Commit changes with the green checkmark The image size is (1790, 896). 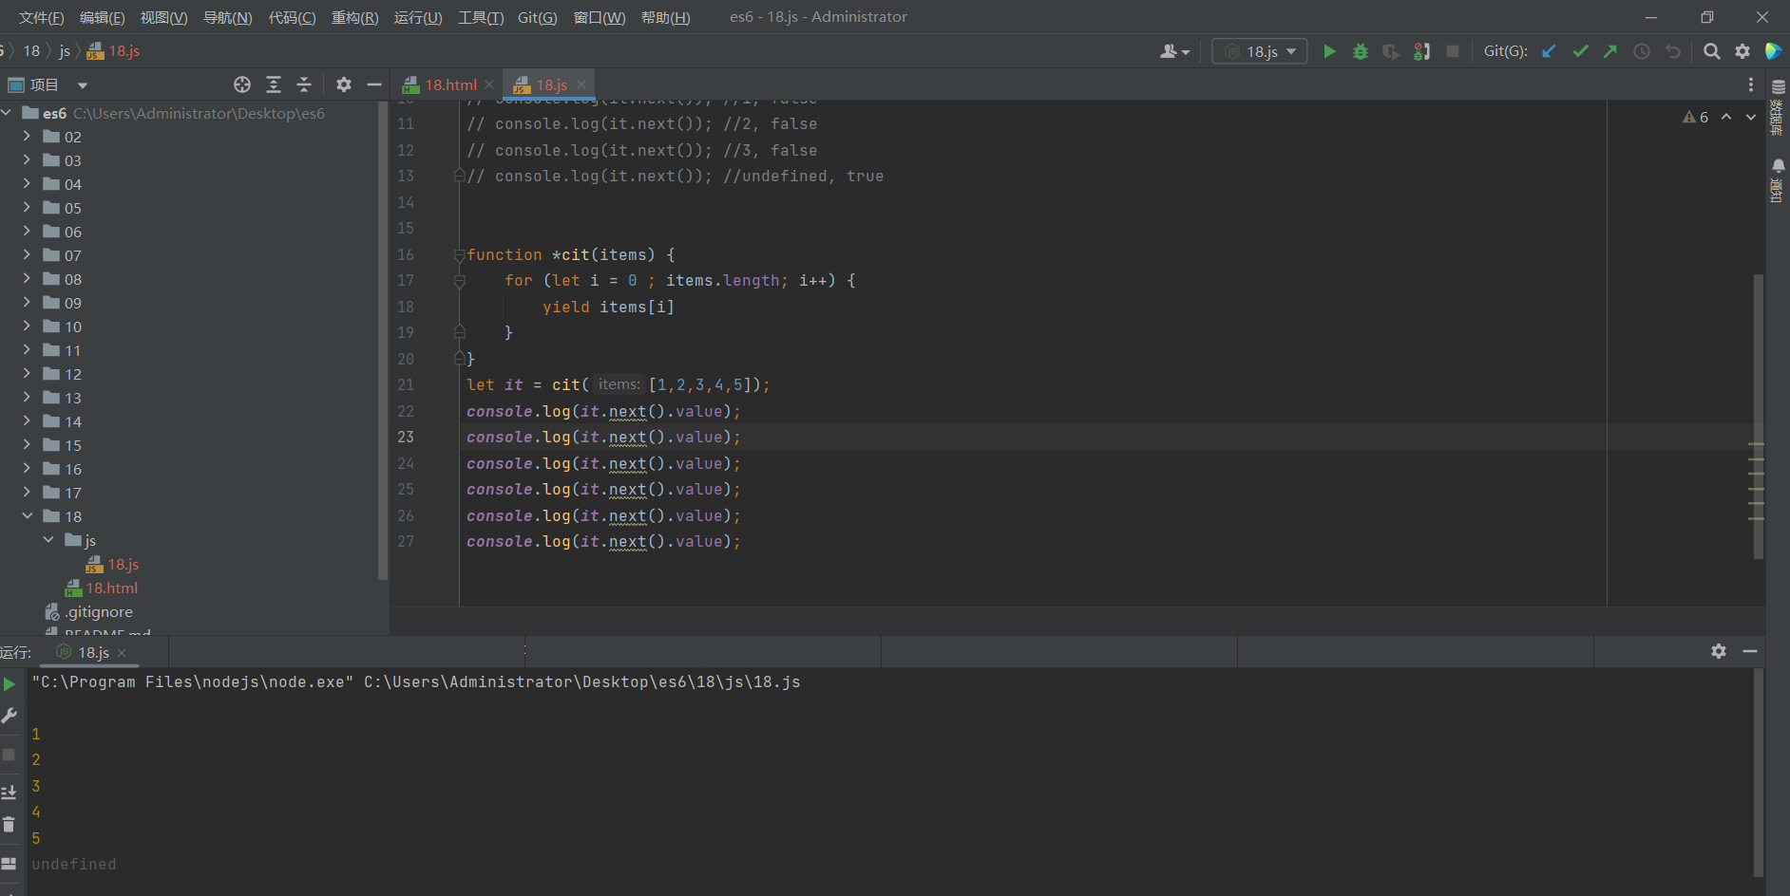tap(1580, 51)
